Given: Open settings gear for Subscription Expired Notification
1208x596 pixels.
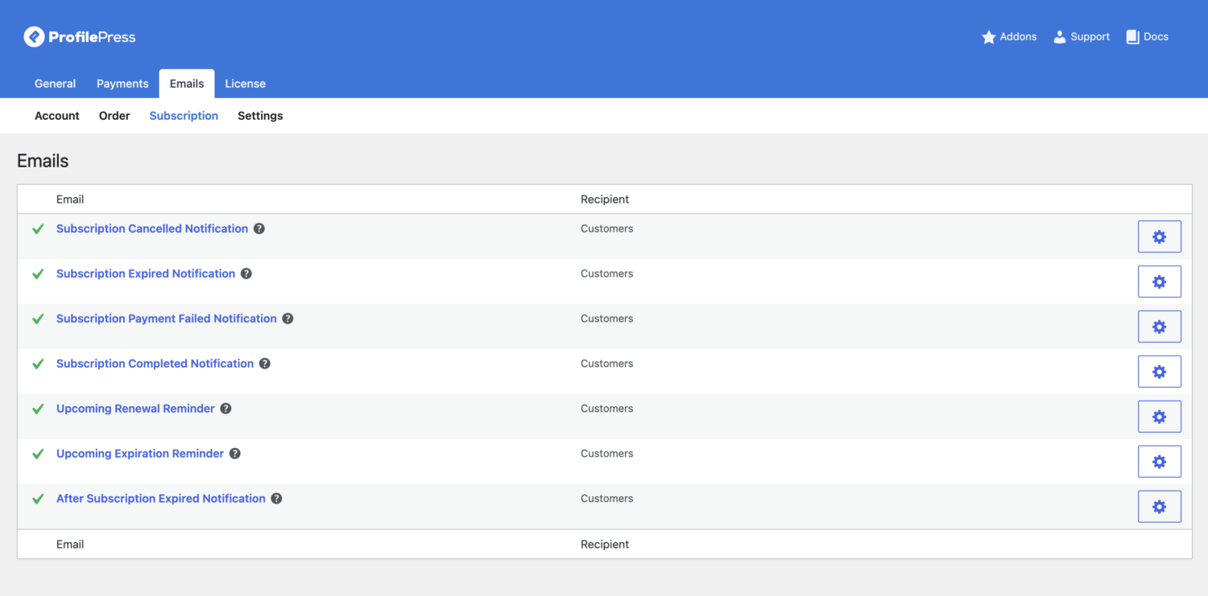Looking at the screenshot, I should pyautogui.click(x=1159, y=282).
